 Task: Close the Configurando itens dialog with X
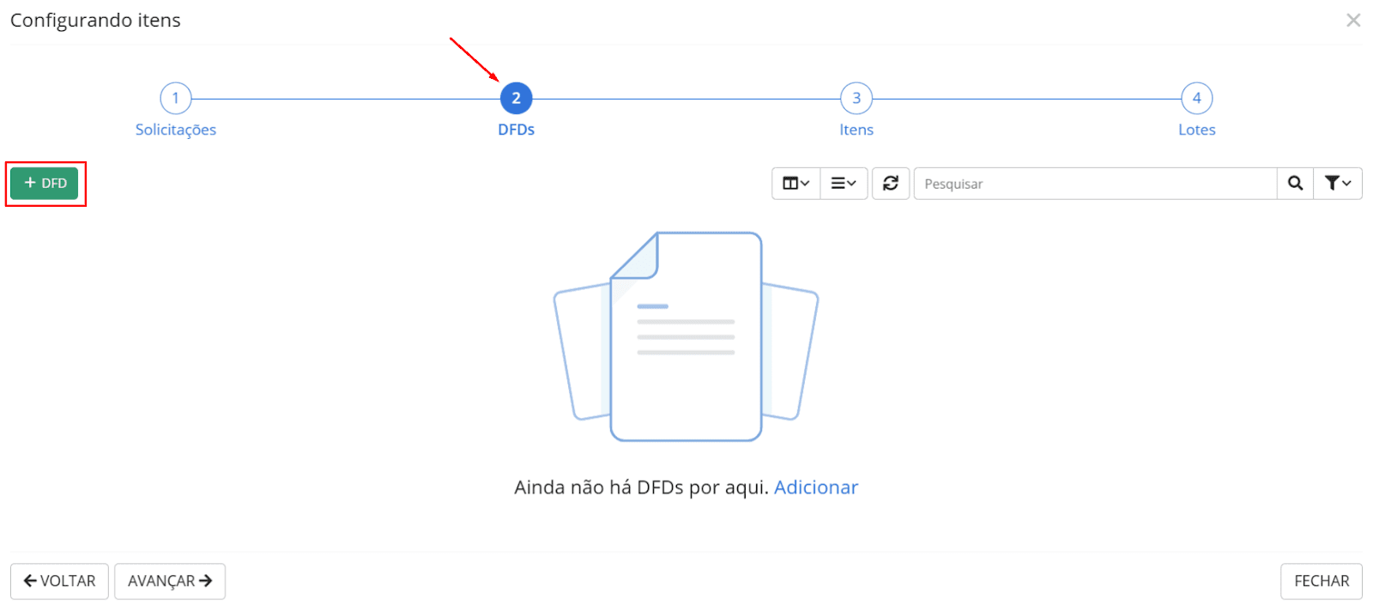1353,20
